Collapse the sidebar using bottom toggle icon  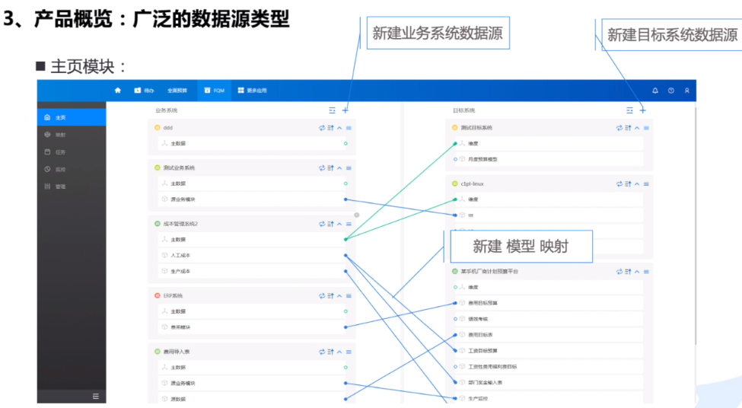[x=96, y=396]
